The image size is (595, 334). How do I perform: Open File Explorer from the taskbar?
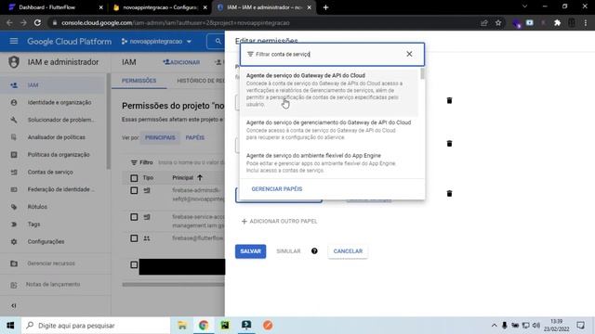[182, 326]
